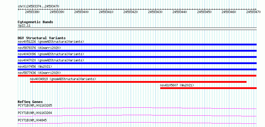Click the blue bar for nsv5878376
The width and height of the screenshot is (265, 127).
coord(137,51)
